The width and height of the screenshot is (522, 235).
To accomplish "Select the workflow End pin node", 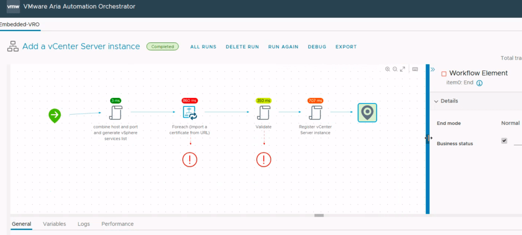I will click(367, 113).
